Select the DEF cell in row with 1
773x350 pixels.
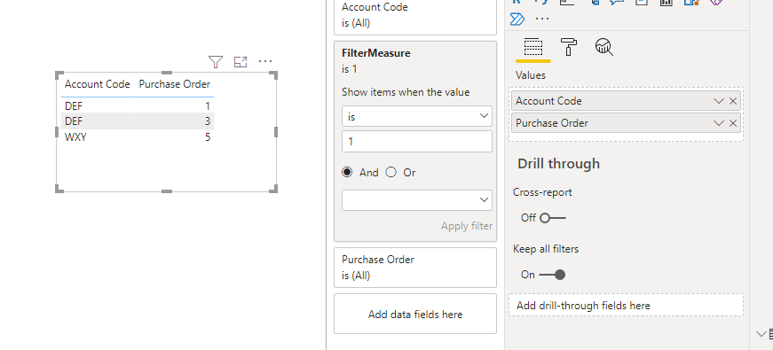point(74,105)
